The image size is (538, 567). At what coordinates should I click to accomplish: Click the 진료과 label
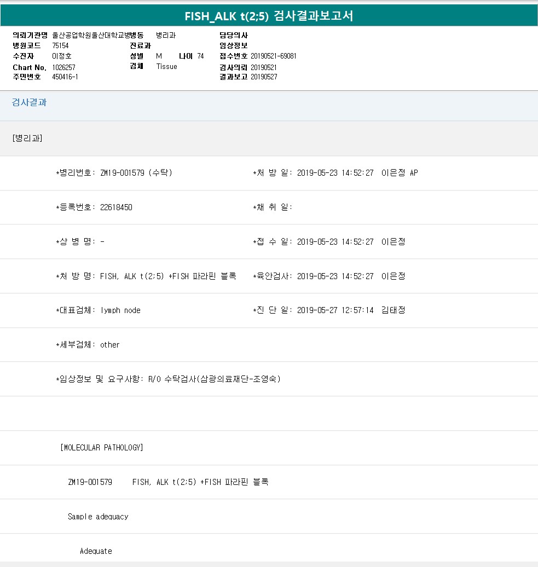pyautogui.click(x=140, y=45)
